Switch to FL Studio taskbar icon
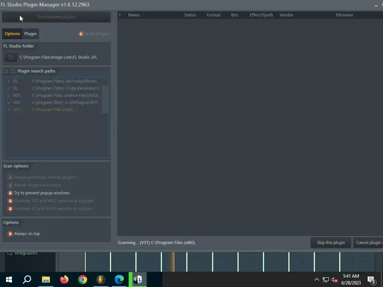383x287 pixels. 101,280
